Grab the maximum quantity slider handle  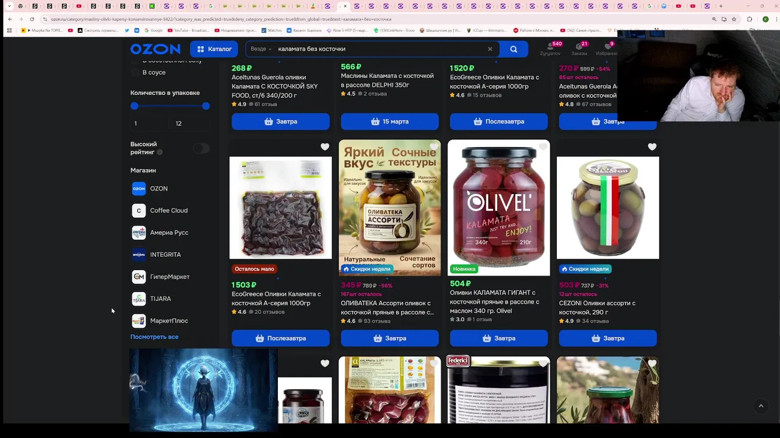click(x=206, y=106)
